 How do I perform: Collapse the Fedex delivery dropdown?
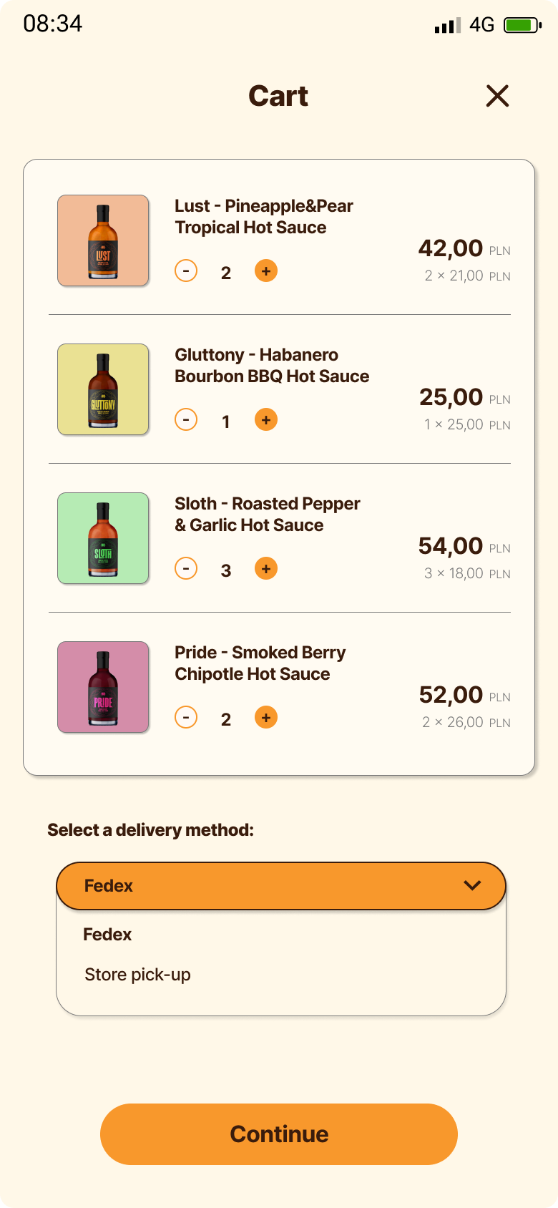(x=280, y=886)
